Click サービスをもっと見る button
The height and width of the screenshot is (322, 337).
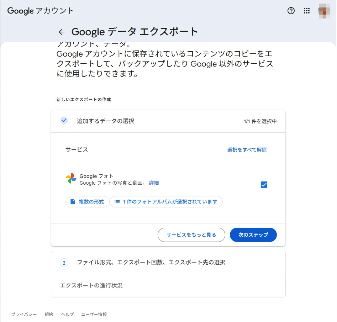(191, 235)
